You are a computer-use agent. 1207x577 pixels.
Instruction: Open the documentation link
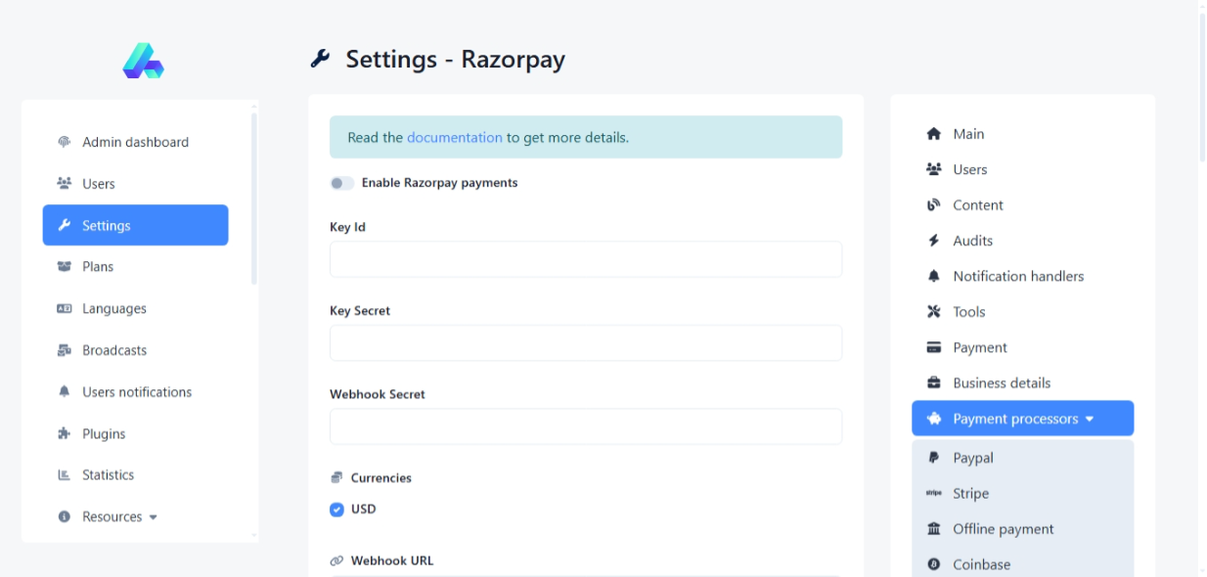pyautogui.click(x=454, y=138)
